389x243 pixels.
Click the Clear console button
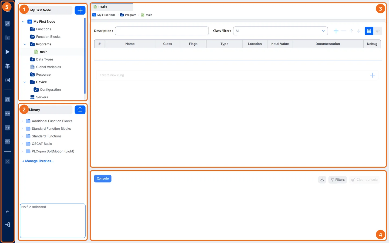click(x=364, y=180)
